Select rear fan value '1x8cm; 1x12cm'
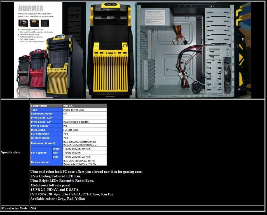Viewport: 267px width, 215px height. tap(72, 153)
